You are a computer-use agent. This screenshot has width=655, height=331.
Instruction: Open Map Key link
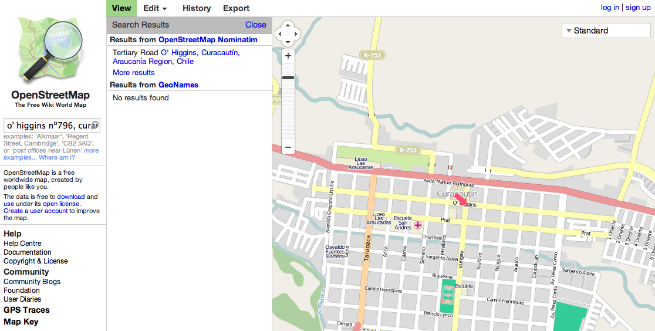21,322
